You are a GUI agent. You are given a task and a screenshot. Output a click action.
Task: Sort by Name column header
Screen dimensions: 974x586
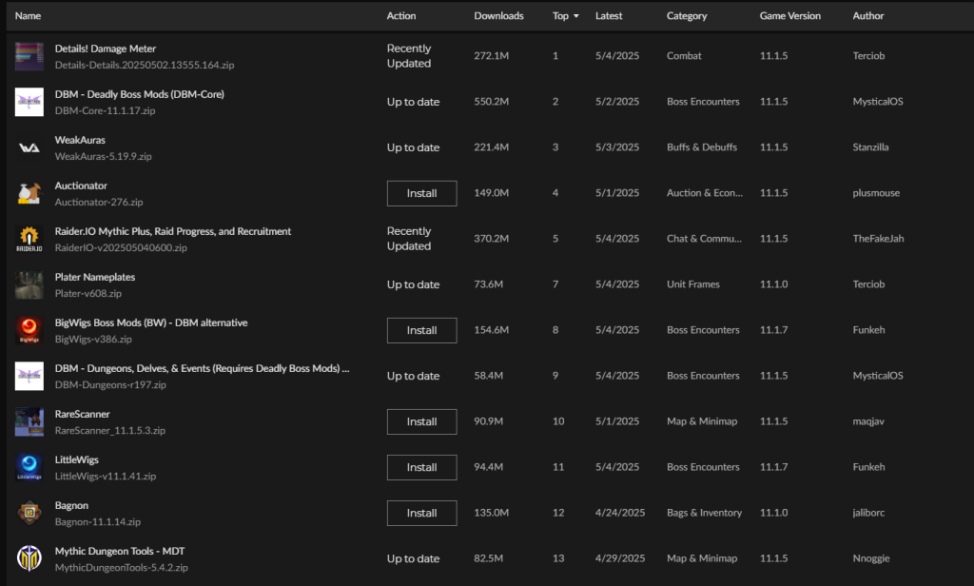[28, 16]
